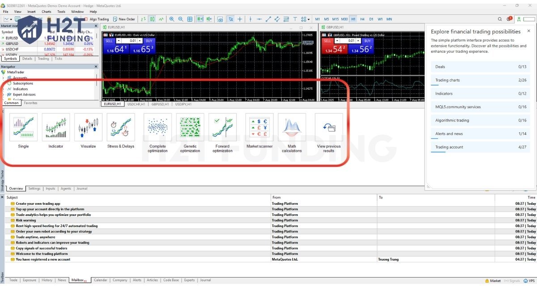Switch chart timeframe to M15
Image resolution: width=537 pixels, height=299 pixels.
tap(335, 19)
